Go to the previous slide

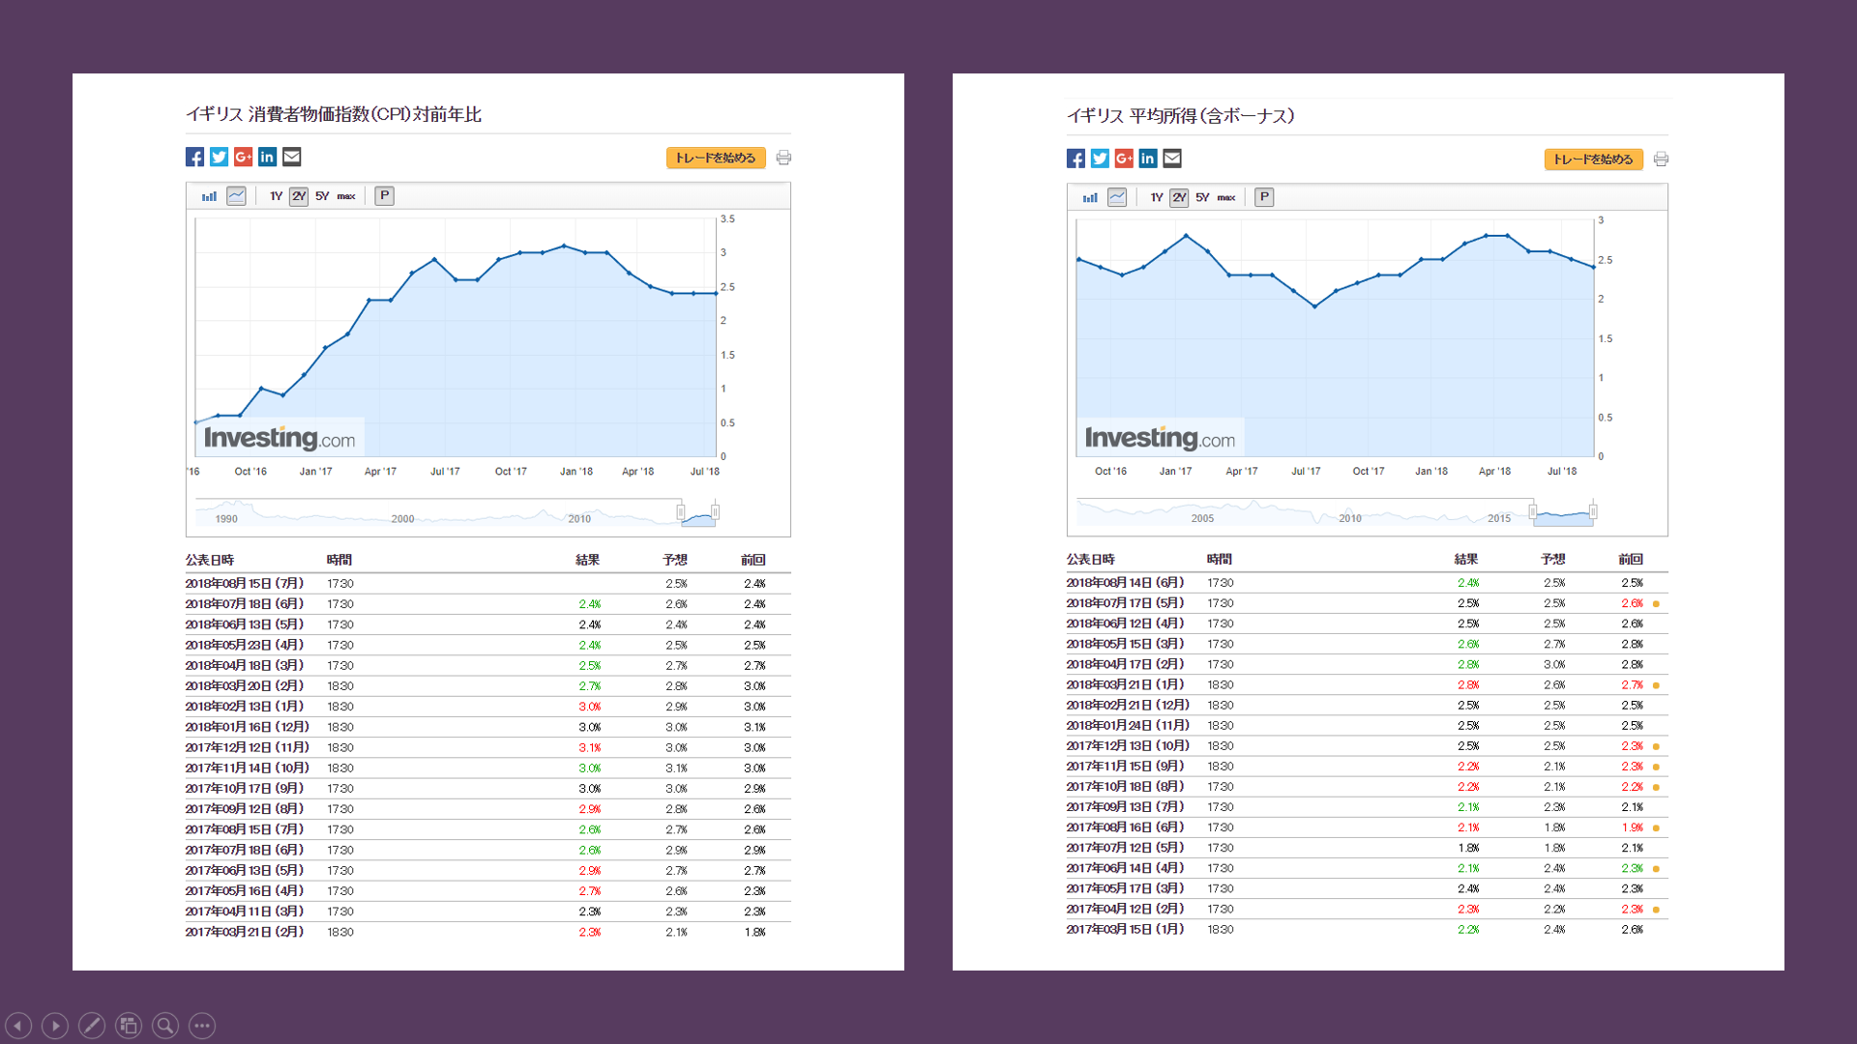click(x=18, y=1026)
